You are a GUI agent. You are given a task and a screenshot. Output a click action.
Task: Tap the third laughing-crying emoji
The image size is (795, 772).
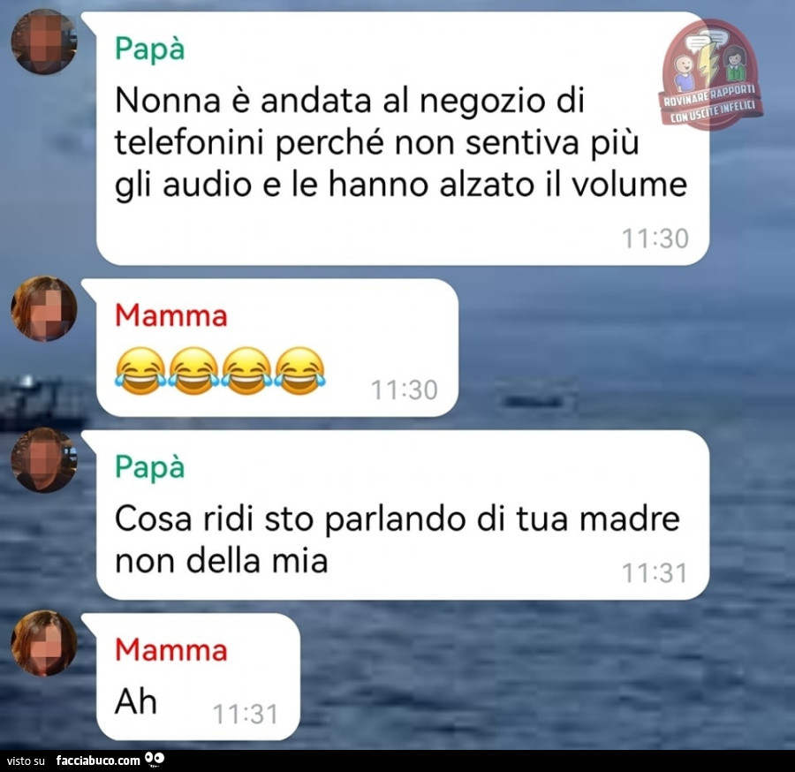[247, 370]
